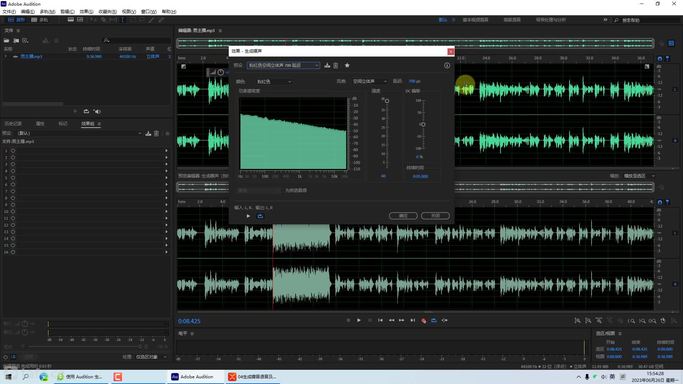Expand more workspaces chevron
Screen dimensions: 683x384
pos(605,20)
